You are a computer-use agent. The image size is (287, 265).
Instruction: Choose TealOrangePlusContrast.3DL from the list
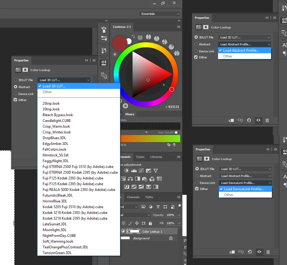[x=79, y=247]
